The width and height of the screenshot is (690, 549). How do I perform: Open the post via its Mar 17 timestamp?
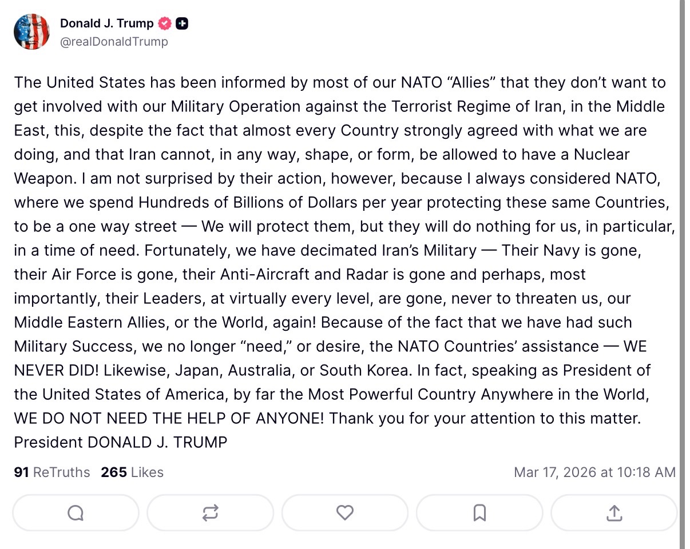point(596,472)
